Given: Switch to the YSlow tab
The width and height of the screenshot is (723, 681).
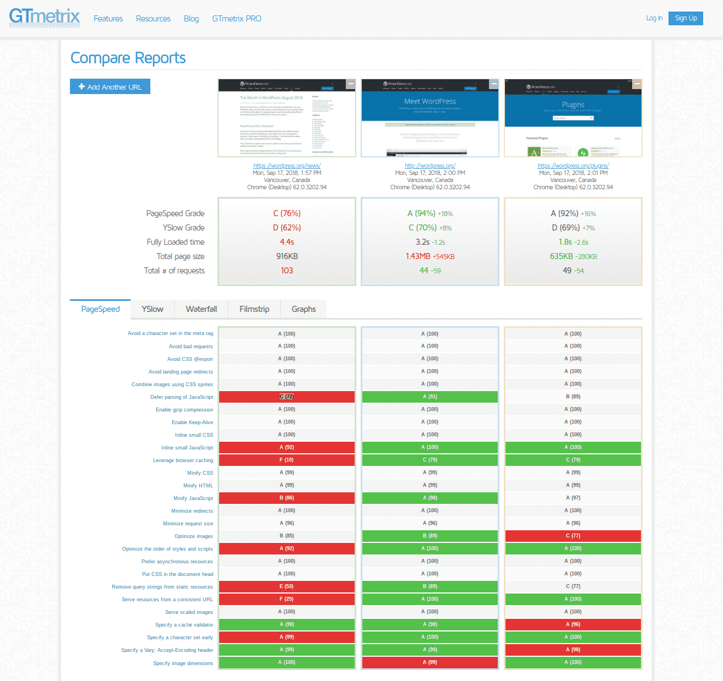Looking at the screenshot, I should pos(153,309).
